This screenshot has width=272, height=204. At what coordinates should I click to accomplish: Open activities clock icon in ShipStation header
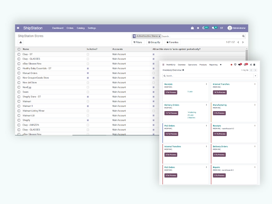click(x=204, y=28)
